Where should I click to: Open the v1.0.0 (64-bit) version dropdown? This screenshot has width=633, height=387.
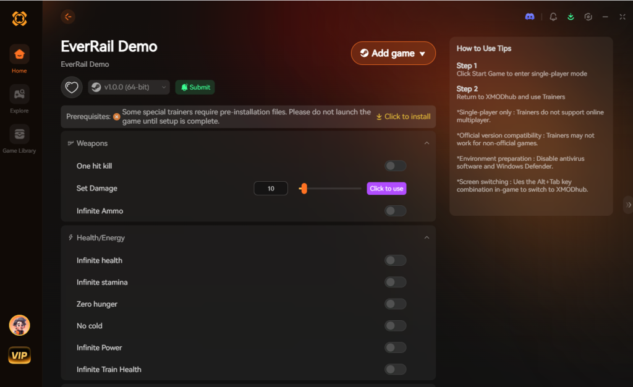pyautogui.click(x=129, y=87)
